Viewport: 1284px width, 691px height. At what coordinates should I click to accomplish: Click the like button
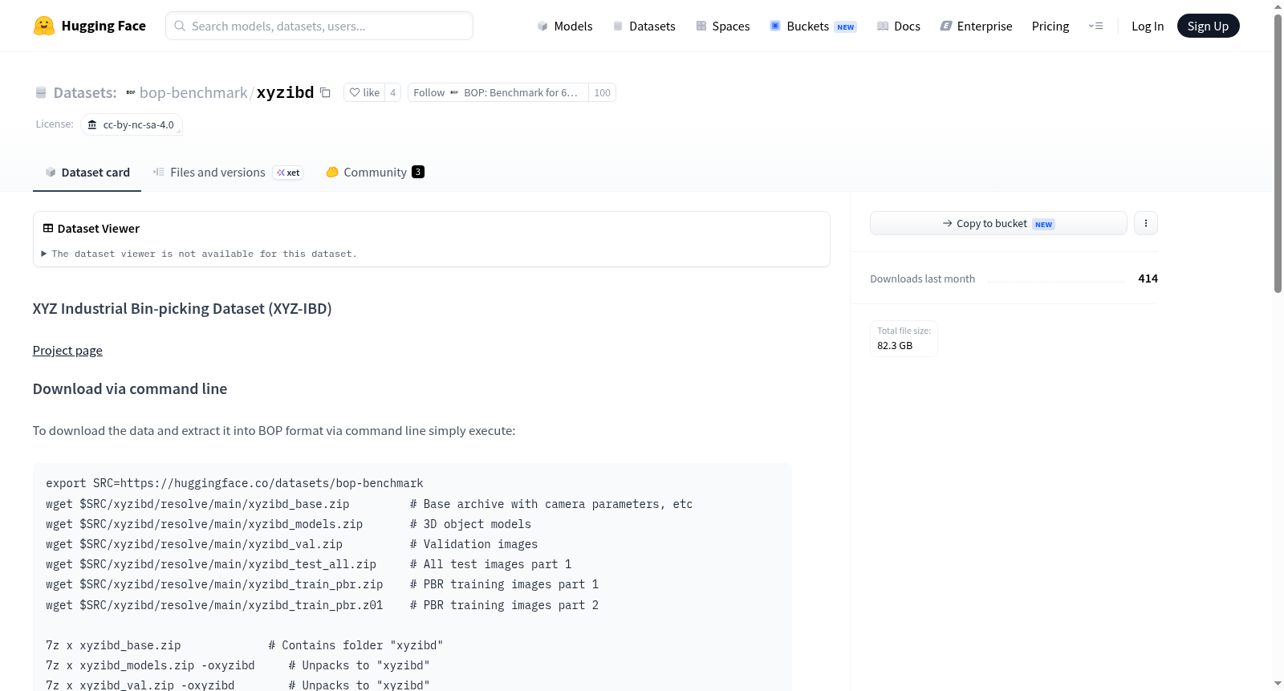pyautogui.click(x=364, y=92)
